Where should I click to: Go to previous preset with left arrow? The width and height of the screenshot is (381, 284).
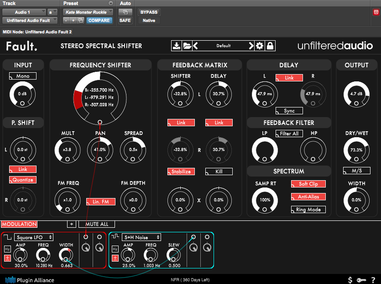[x=195, y=46]
